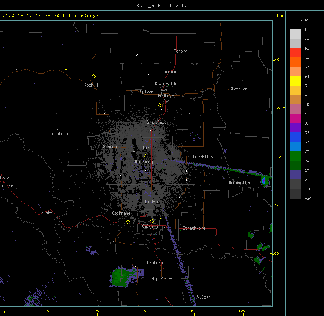This screenshot has width=324, height=316.
Task: Click the blue-green storm cell east of Drumheller
Action: point(265,180)
